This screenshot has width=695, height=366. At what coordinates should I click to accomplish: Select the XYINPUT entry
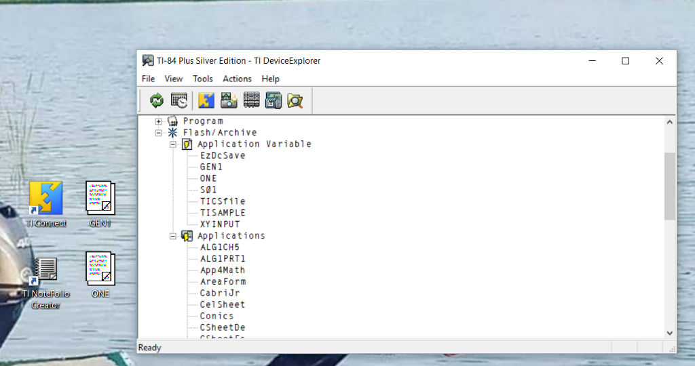point(220,224)
